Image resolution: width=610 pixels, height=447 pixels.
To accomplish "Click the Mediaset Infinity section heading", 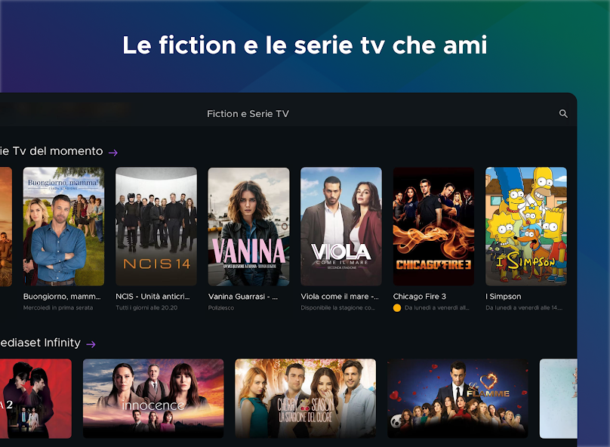I will tap(40, 343).
